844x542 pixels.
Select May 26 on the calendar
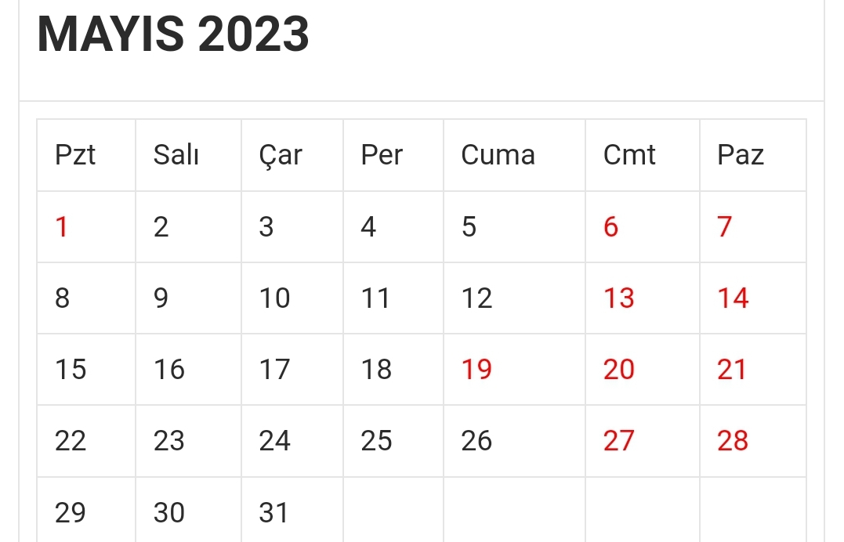pyautogui.click(x=476, y=441)
